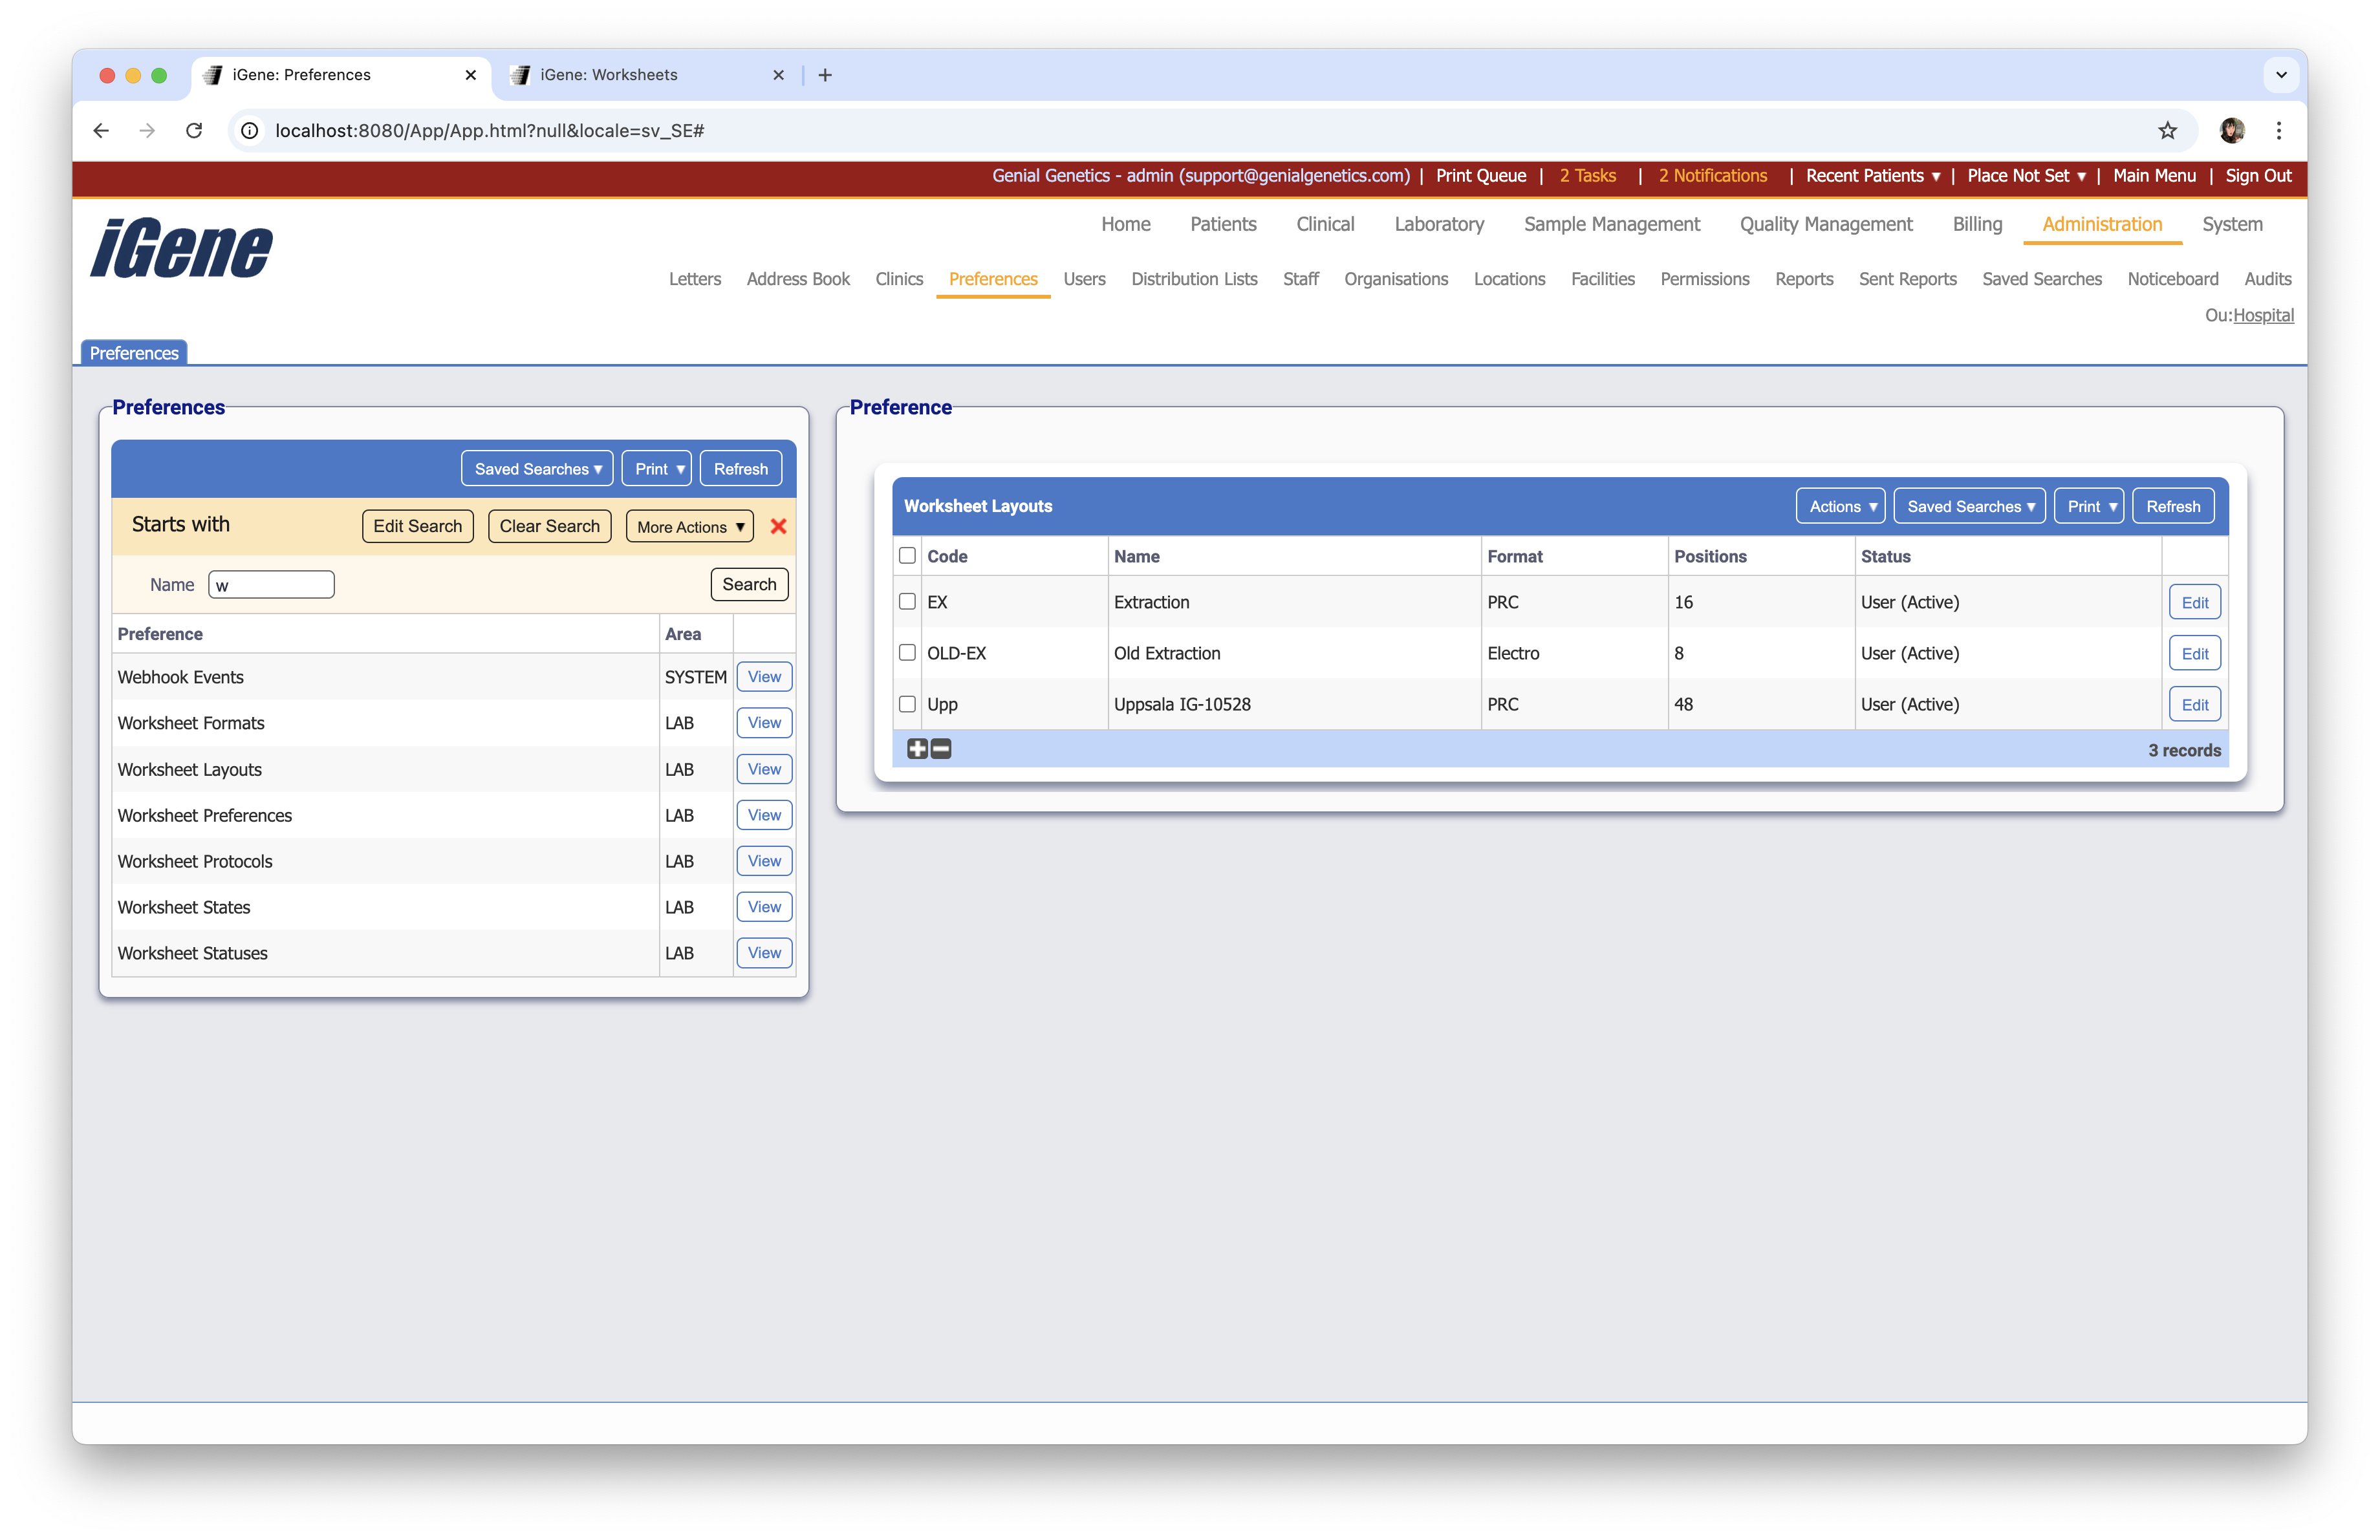Go back using the browser arrow

click(x=101, y=131)
